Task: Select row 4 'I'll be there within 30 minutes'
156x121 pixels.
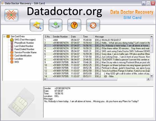Action: coord(97,48)
